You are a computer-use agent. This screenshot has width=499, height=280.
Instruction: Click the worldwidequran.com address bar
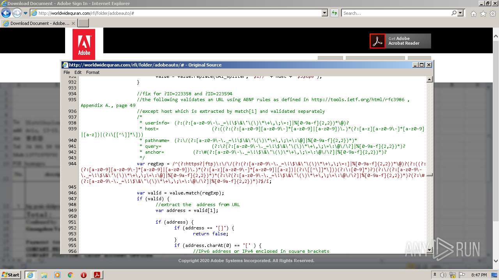[175, 13]
